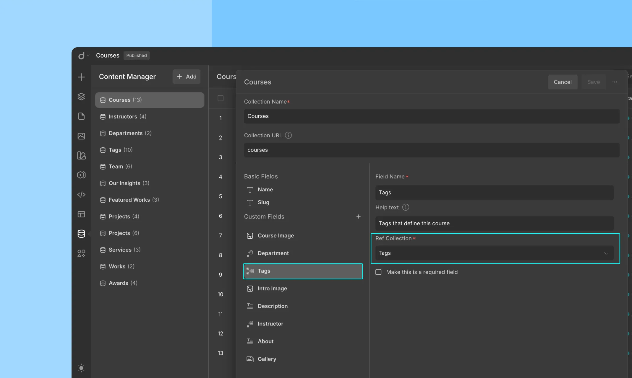Select the Department reference field

click(x=303, y=253)
